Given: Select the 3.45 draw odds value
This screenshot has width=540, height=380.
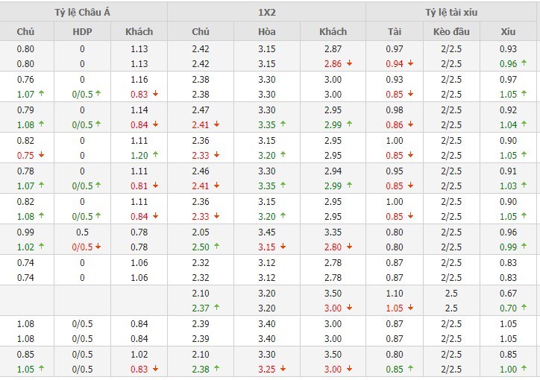Looking at the screenshot, I should 267,232.
